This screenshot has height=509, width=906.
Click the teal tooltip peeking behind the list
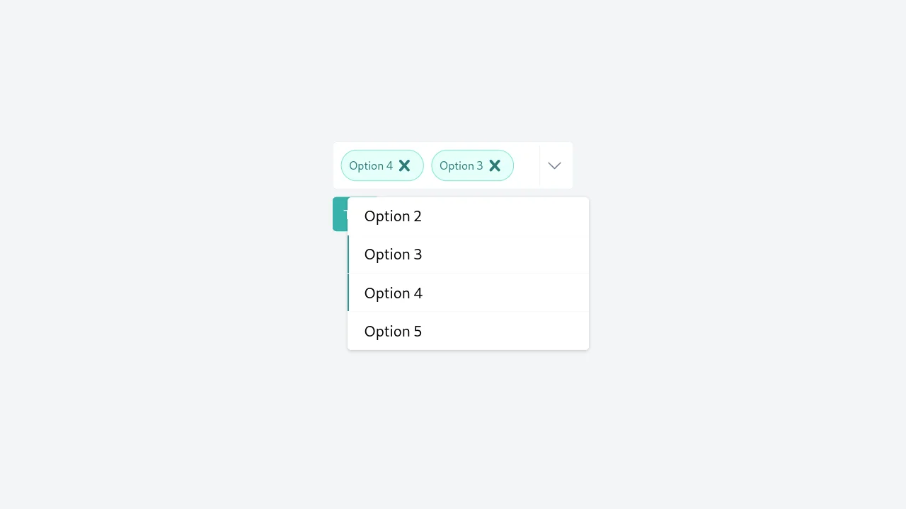340,214
